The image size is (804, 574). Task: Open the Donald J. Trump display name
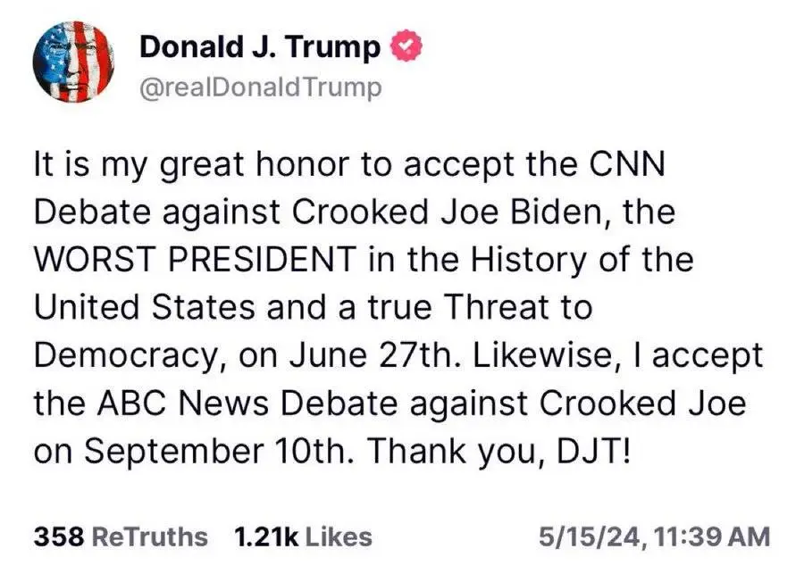(x=260, y=47)
